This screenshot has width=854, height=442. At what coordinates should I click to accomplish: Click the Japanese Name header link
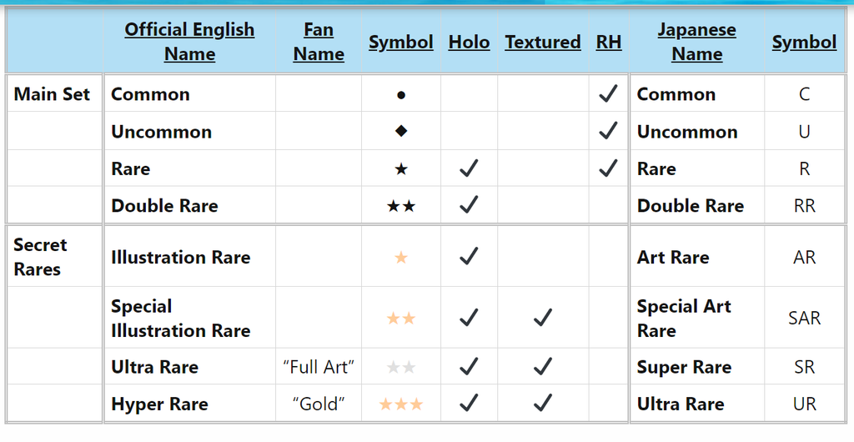pyautogui.click(x=696, y=42)
